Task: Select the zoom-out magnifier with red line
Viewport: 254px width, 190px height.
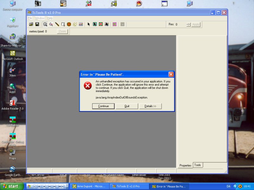Action: tap(51, 24)
